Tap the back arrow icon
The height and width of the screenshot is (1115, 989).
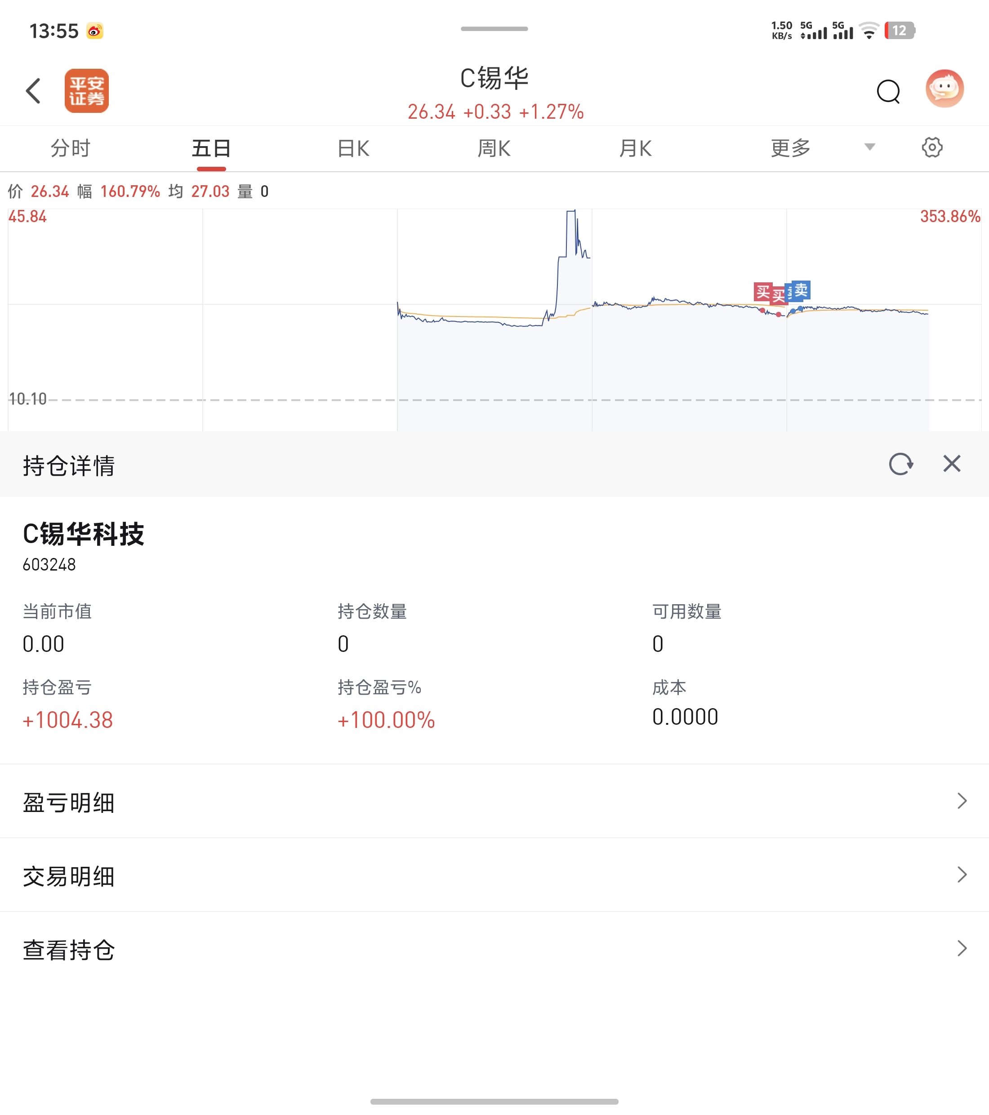(x=34, y=90)
